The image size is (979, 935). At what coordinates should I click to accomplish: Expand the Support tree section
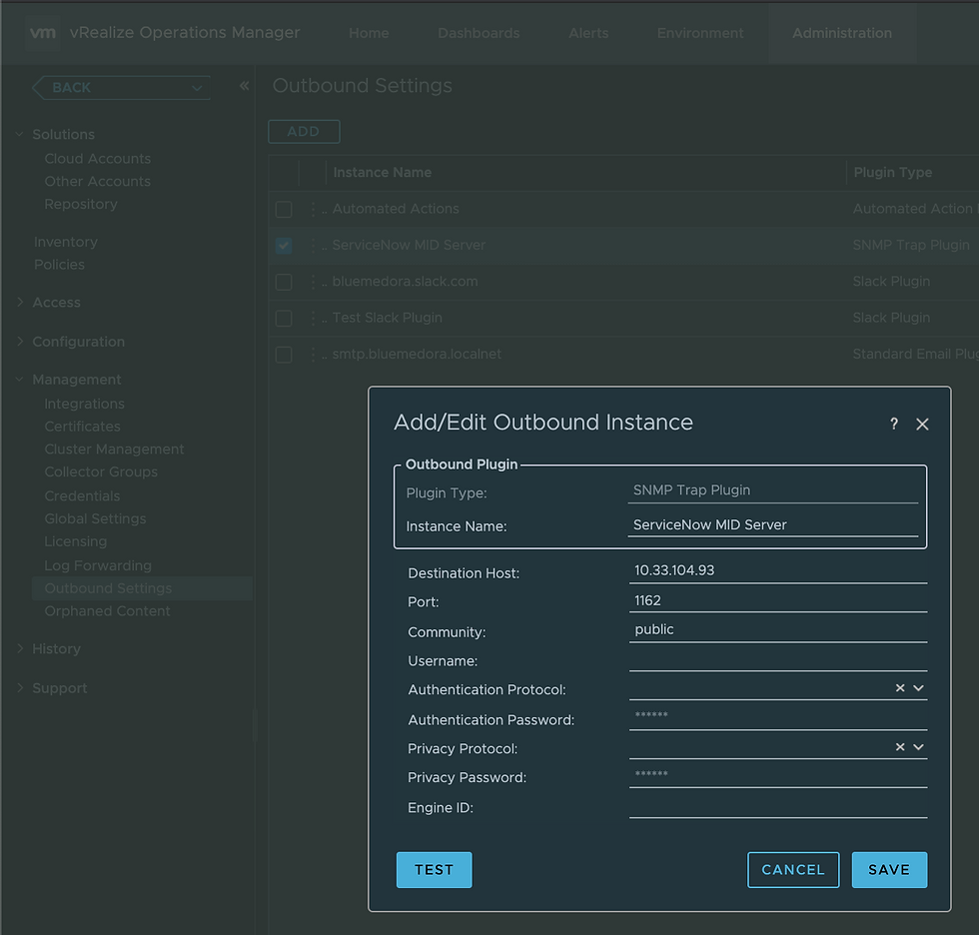click(19, 688)
